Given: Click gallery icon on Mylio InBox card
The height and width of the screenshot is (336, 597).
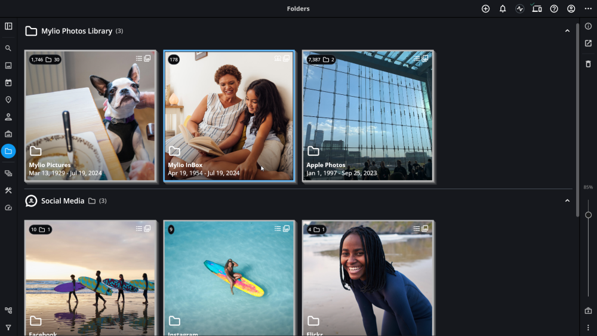Looking at the screenshot, I should tap(287, 58).
